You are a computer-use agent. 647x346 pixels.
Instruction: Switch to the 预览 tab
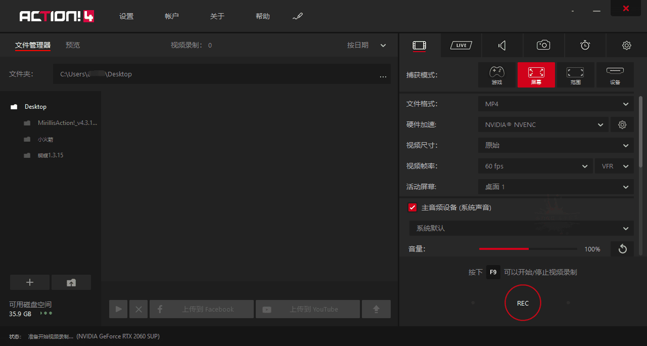tap(72, 45)
